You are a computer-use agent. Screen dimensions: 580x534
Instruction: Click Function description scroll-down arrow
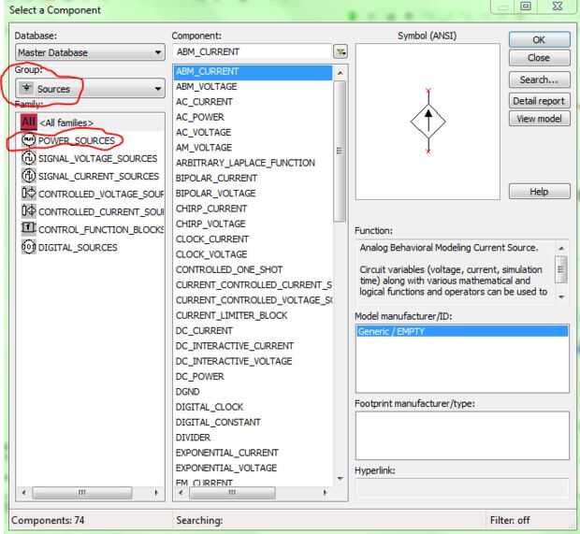561,297
